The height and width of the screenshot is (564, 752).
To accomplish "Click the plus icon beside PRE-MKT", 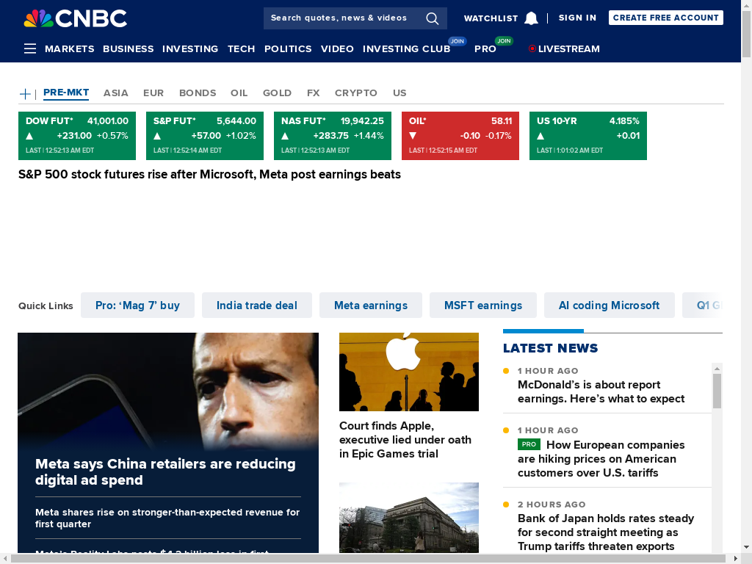I will click(x=25, y=93).
